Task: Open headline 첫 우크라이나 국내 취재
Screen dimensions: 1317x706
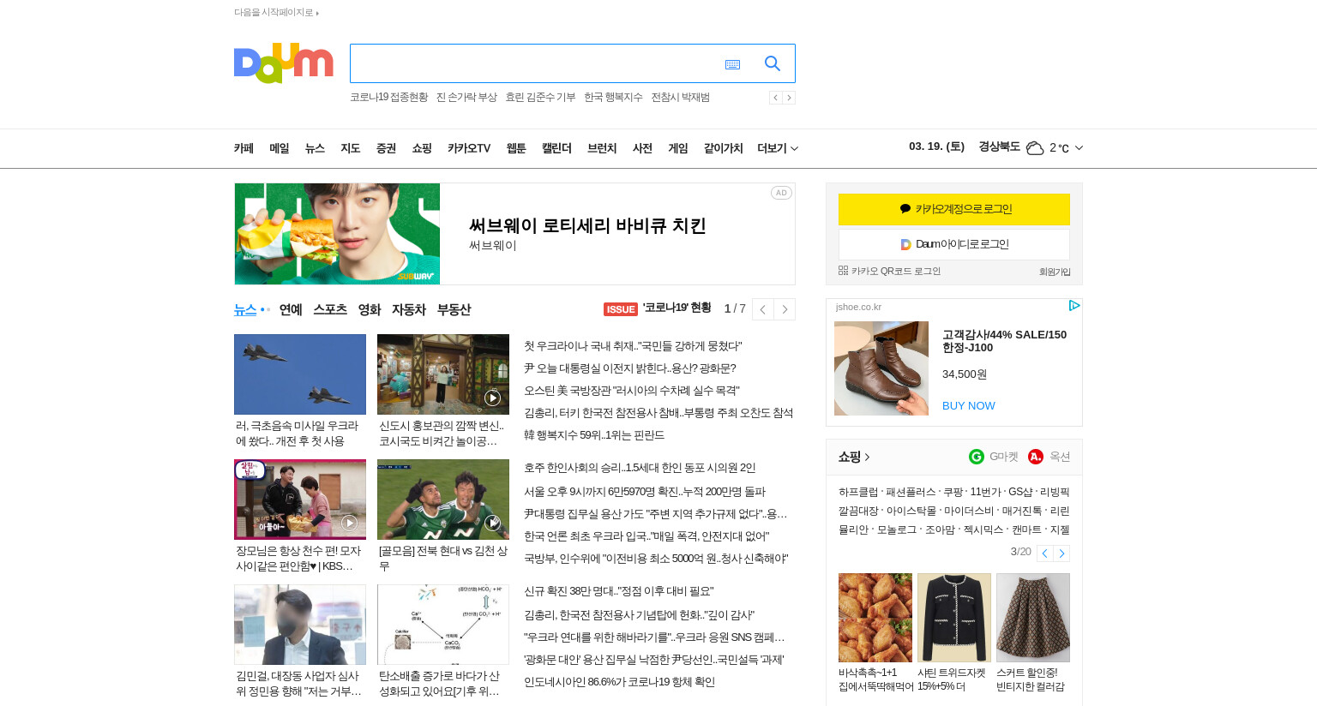Action: point(633,346)
